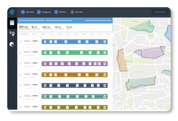Check the Vehicles select-all checkbox

[19, 34]
